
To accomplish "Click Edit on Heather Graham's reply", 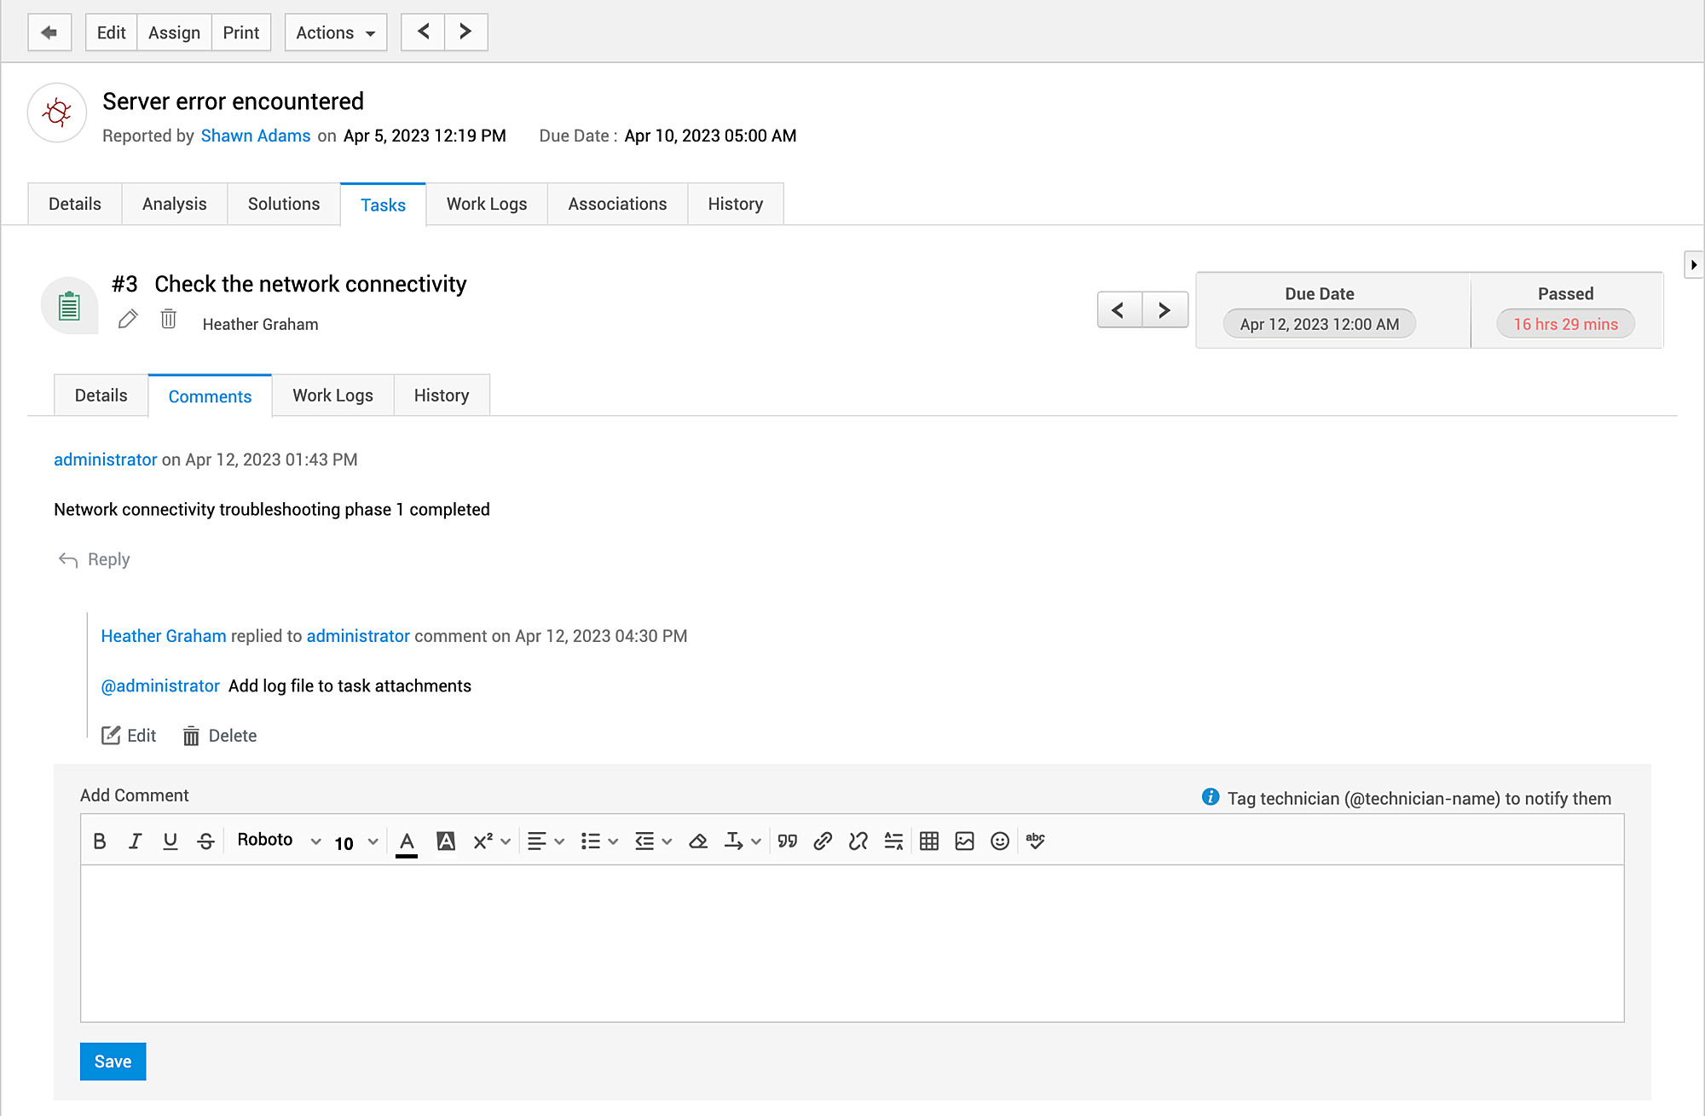I will [x=129, y=736].
